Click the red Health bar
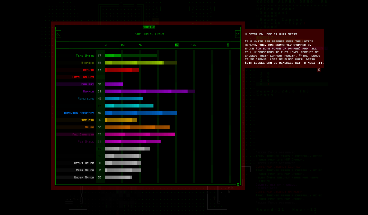Image resolution: width=368 pixels, height=215 pixels. coord(122,70)
